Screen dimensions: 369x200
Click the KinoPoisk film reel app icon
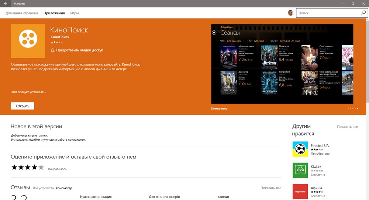28,41
